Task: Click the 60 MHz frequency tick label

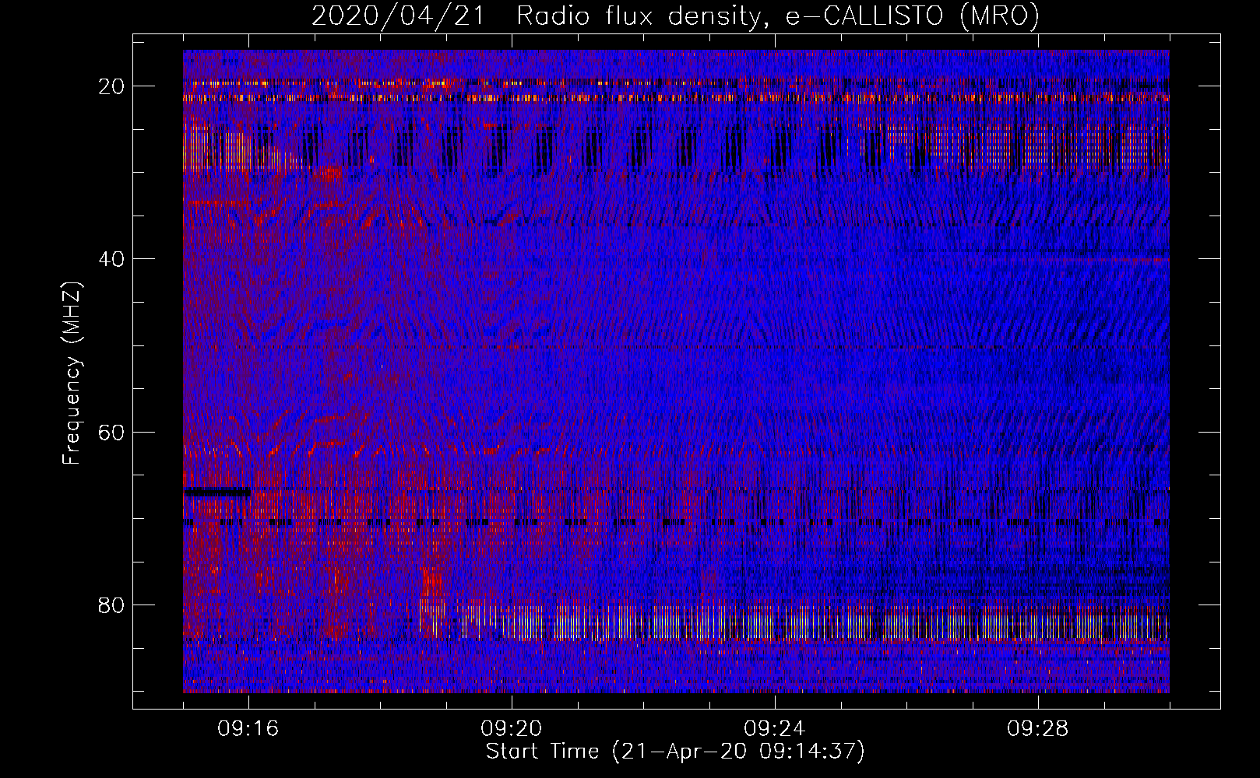Action: coord(112,432)
